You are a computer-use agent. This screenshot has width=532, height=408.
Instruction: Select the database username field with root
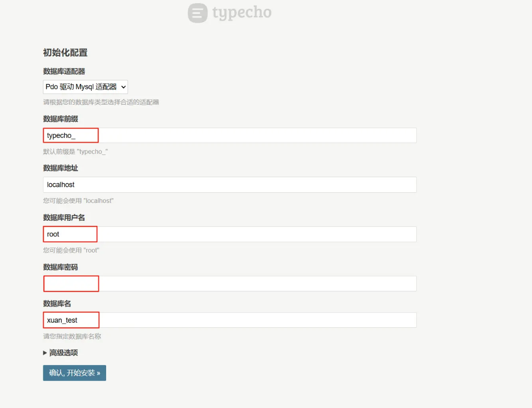click(230, 234)
